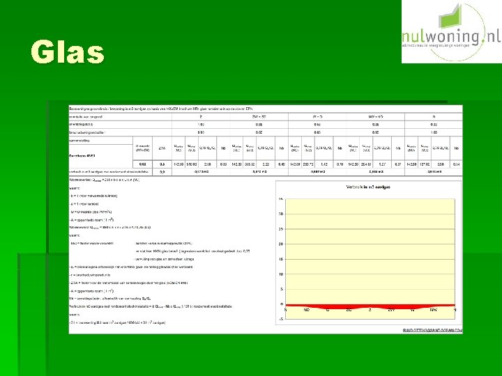Click the 'NW' label on the chart axis

[433, 310]
